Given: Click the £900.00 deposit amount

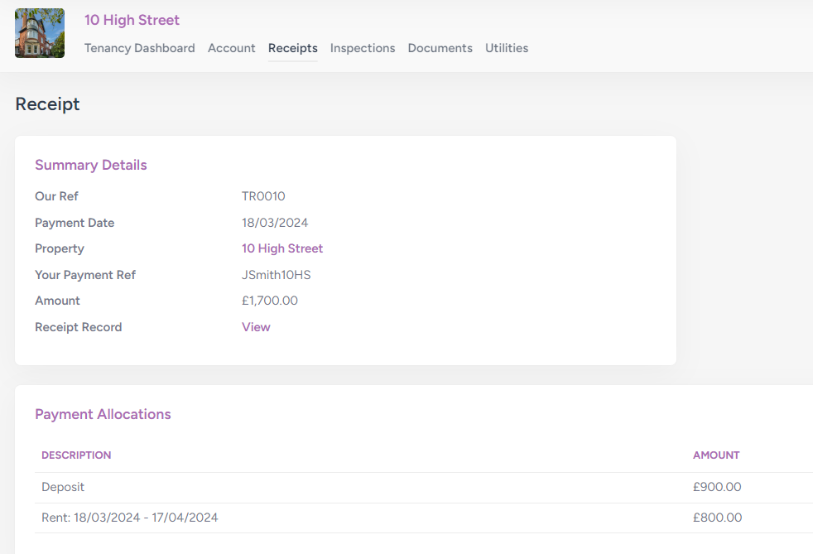Looking at the screenshot, I should 716,487.
